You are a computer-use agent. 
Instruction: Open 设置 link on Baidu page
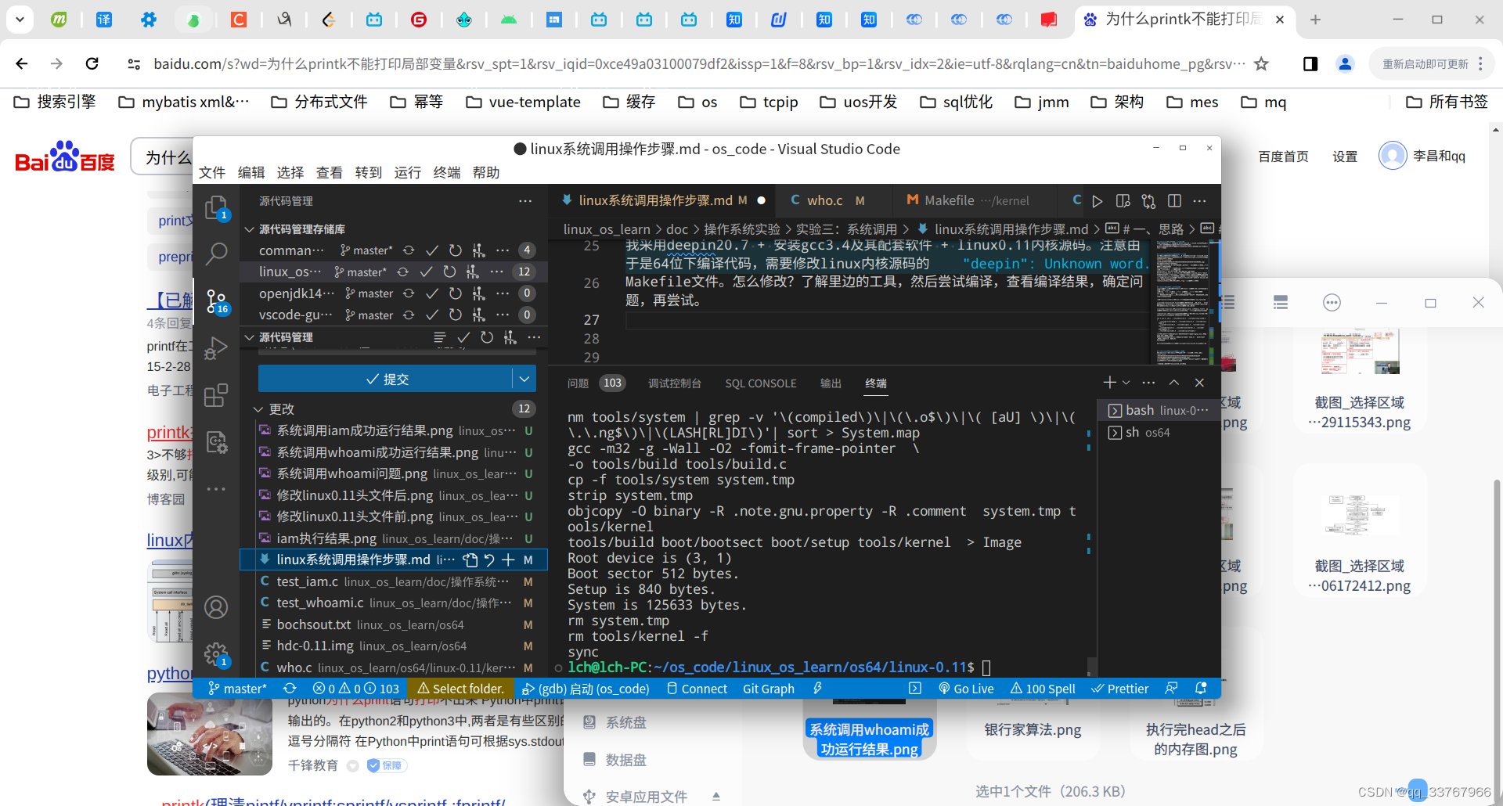[1345, 157]
